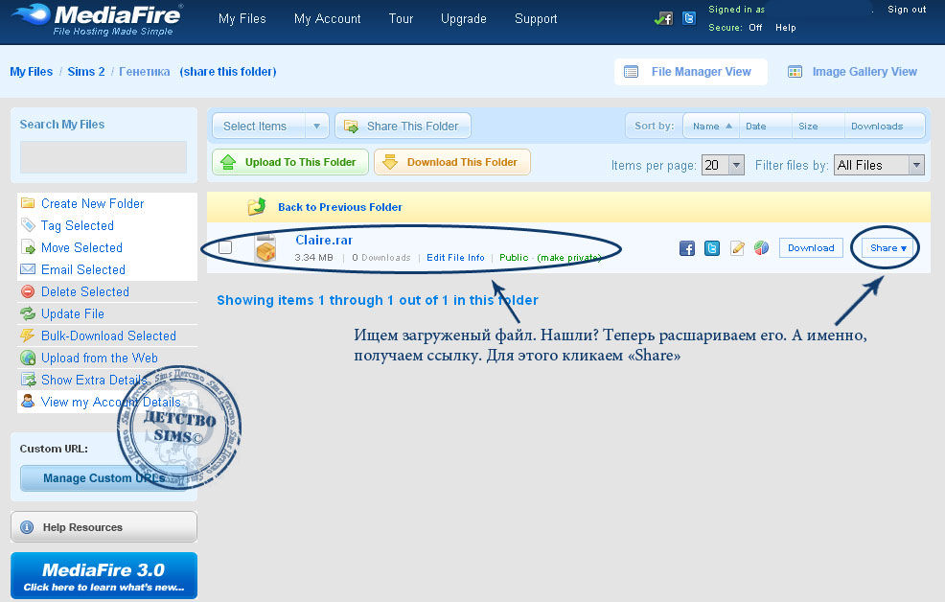Image resolution: width=945 pixels, height=602 pixels.
Task: Open the Tour page
Action: [x=401, y=18]
